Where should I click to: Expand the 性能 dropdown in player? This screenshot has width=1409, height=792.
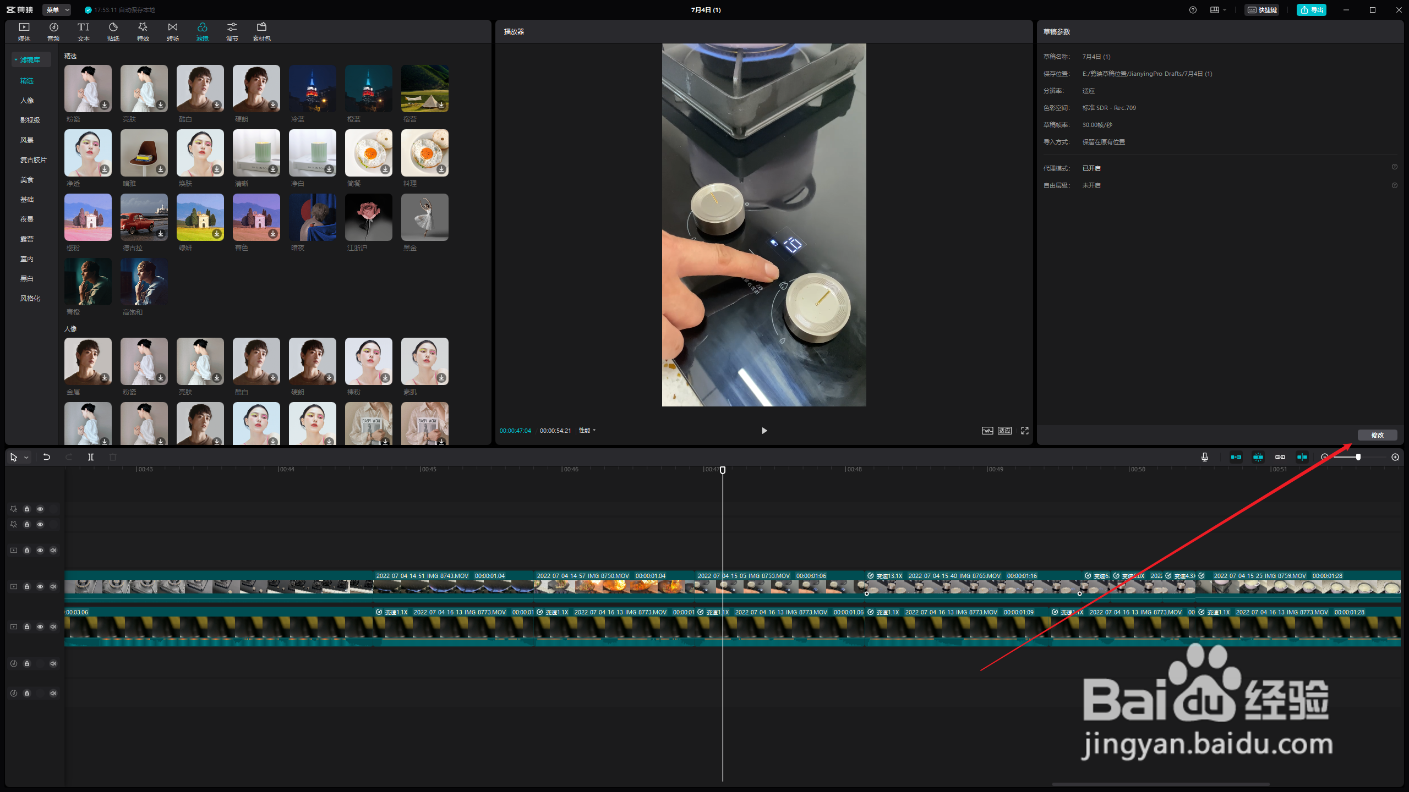point(587,431)
